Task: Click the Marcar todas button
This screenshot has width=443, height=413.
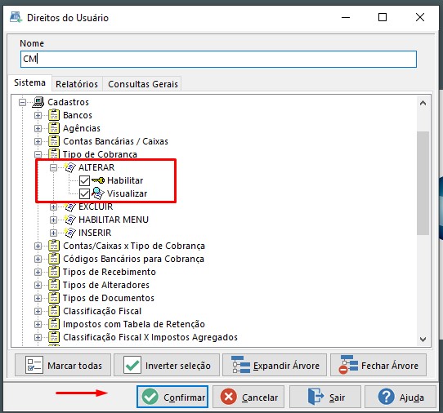Action: click(x=63, y=366)
